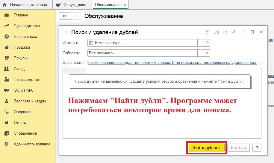Click the Найти дубли button

coord(207,148)
